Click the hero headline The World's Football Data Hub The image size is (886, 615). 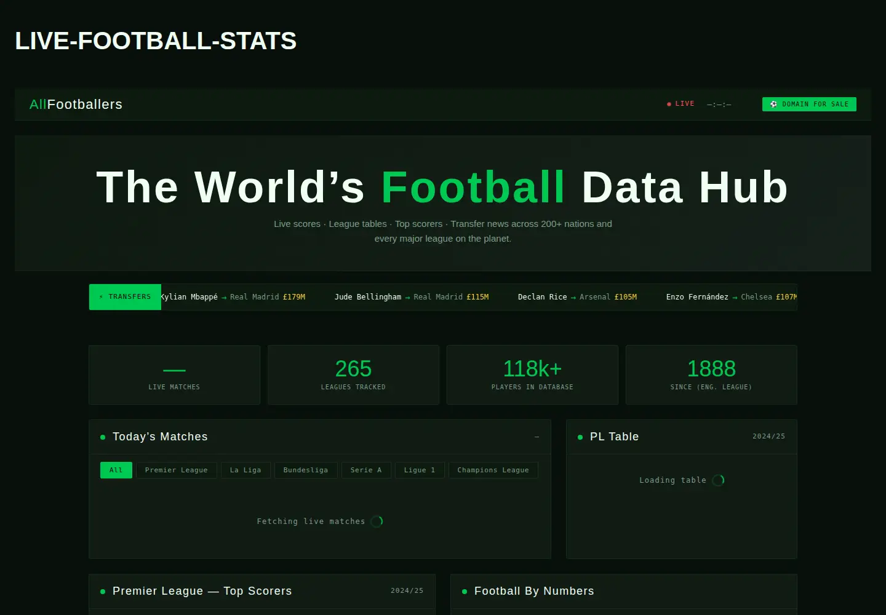tap(442, 187)
